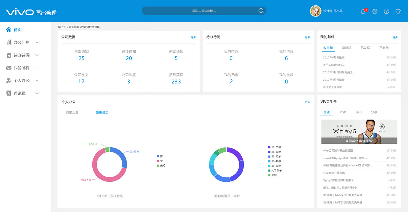The height and width of the screenshot is (212, 408).
Task: Expand the 个人办公 sidebar chevron
Action: pos(37,80)
